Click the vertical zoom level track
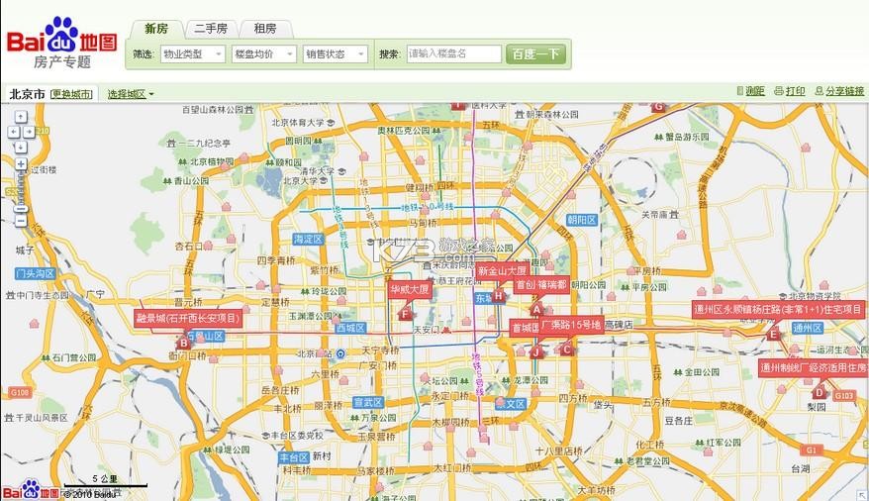The height and width of the screenshot is (501, 869). point(21,188)
